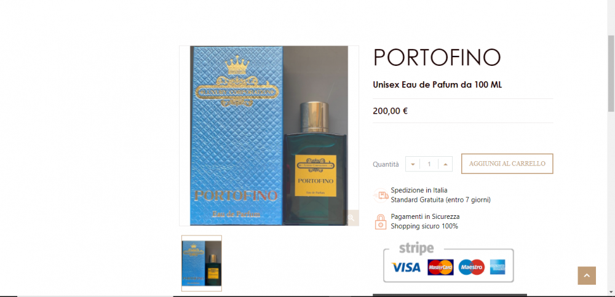Increase quantity with the up arrow

pos(445,164)
